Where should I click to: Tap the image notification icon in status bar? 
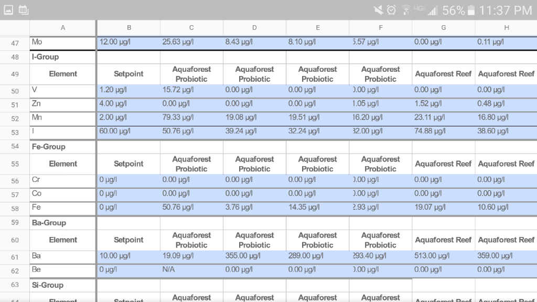pyautogui.click(x=8, y=10)
